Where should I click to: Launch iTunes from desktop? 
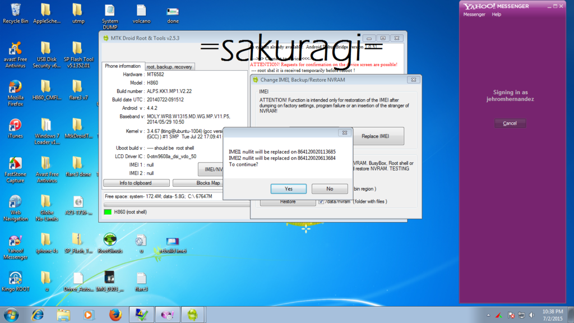(15, 128)
